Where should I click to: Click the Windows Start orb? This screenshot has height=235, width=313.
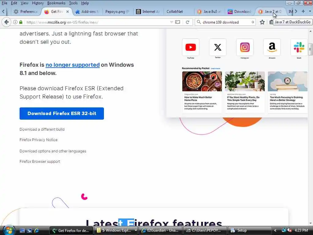[x=8, y=230]
